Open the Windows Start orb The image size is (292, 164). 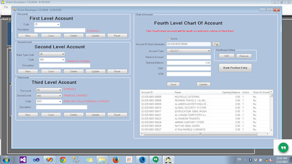point(6,160)
